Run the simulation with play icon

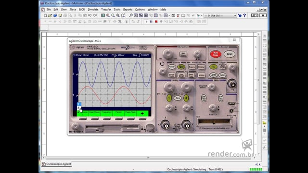point(146,22)
